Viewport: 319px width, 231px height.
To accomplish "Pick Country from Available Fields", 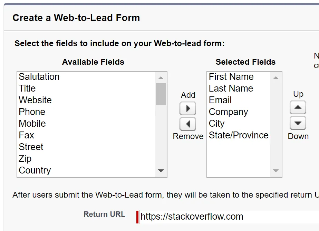I will tap(35, 170).
